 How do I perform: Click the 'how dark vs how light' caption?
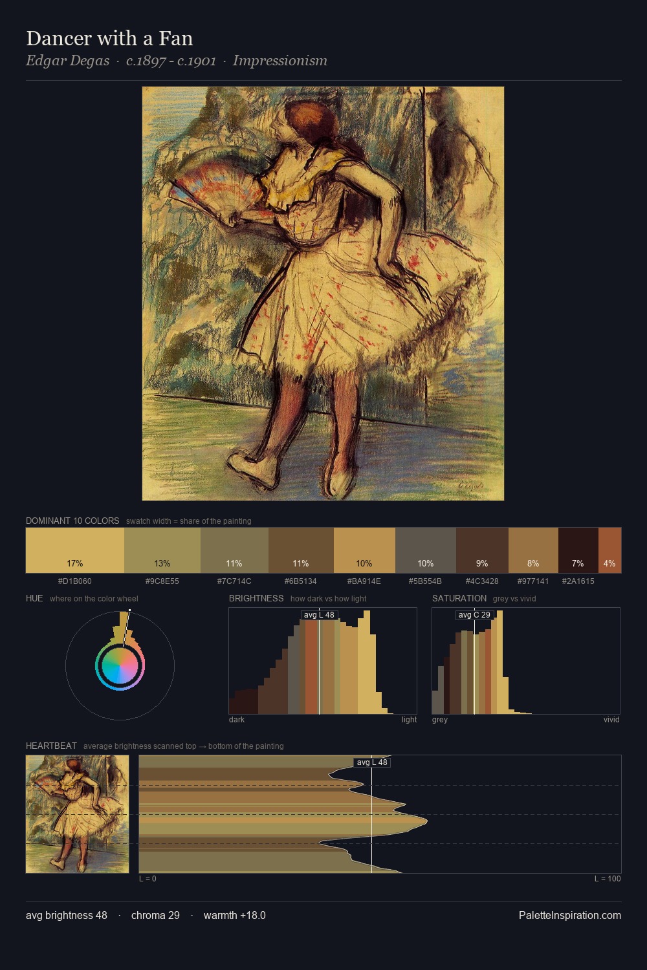(328, 599)
